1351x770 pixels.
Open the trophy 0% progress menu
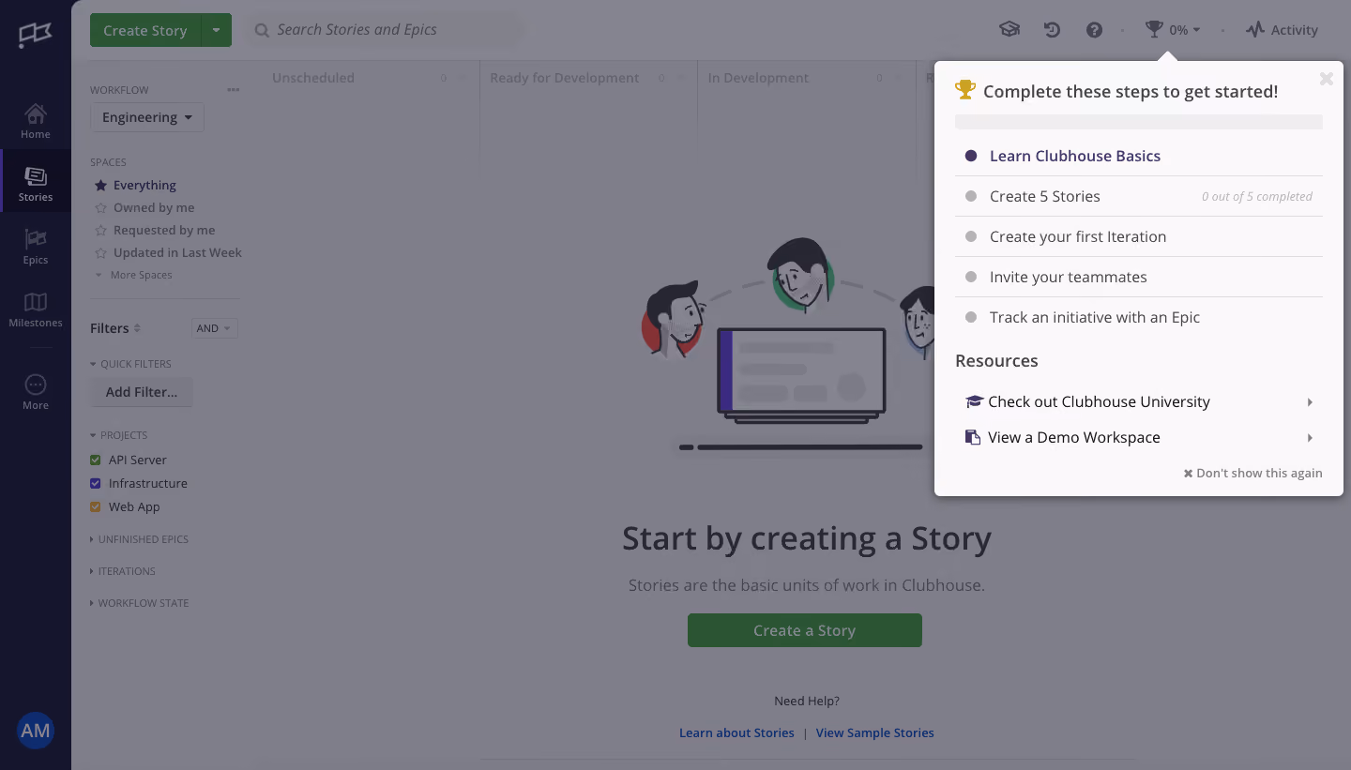tap(1173, 30)
